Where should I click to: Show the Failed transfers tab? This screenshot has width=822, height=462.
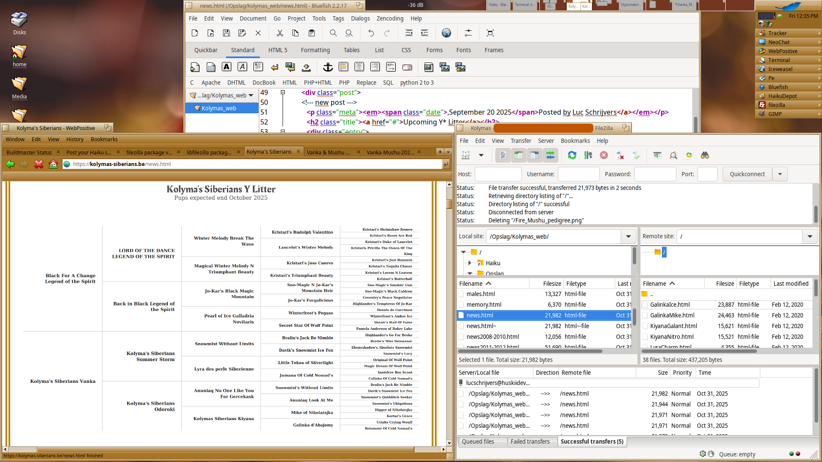[x=530, y=441]
